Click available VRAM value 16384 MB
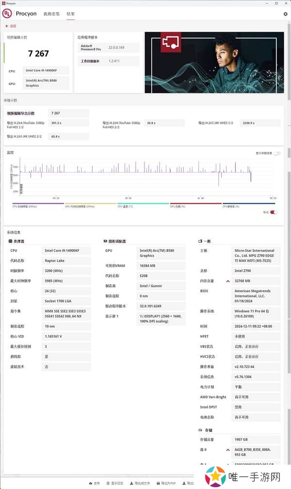291x489 pixels. click(x=161, y=266)
